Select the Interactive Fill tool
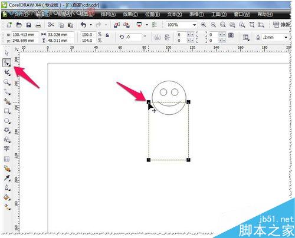 click(x=7, y=207)
